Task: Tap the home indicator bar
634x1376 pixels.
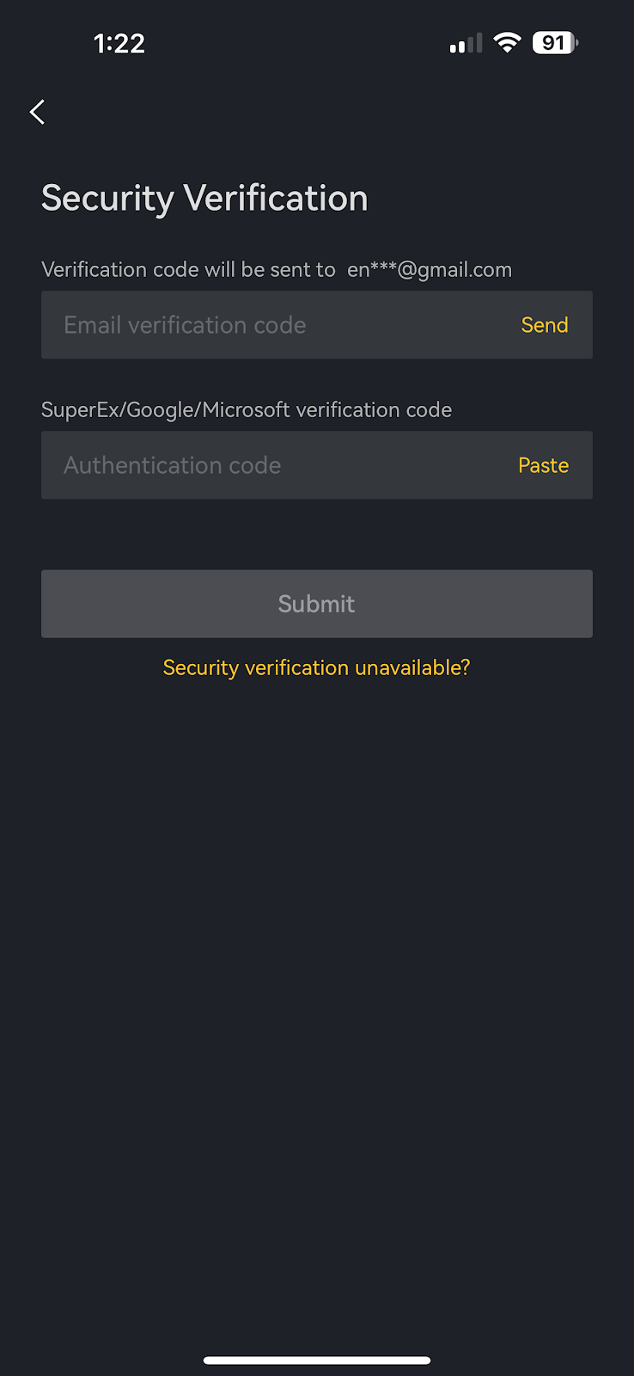Action: click(316, 1360)
